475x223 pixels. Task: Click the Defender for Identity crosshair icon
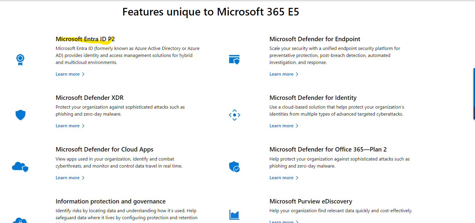point(235,115)
